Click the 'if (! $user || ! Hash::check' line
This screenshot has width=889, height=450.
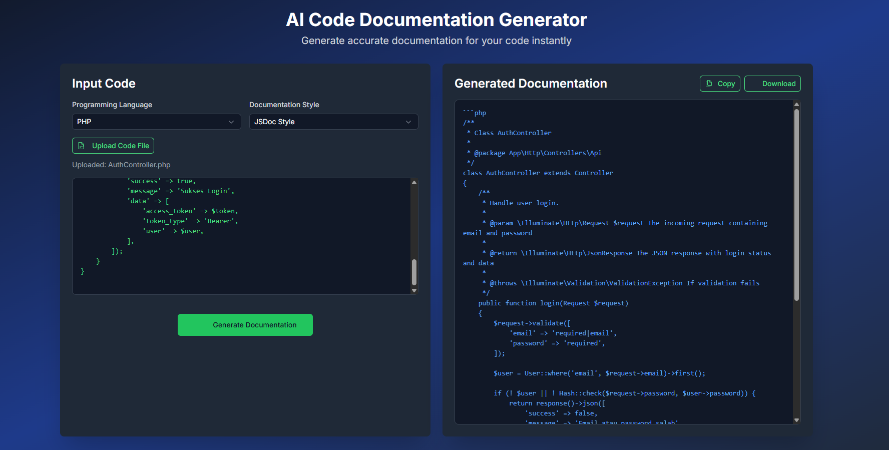pos(625,393)
